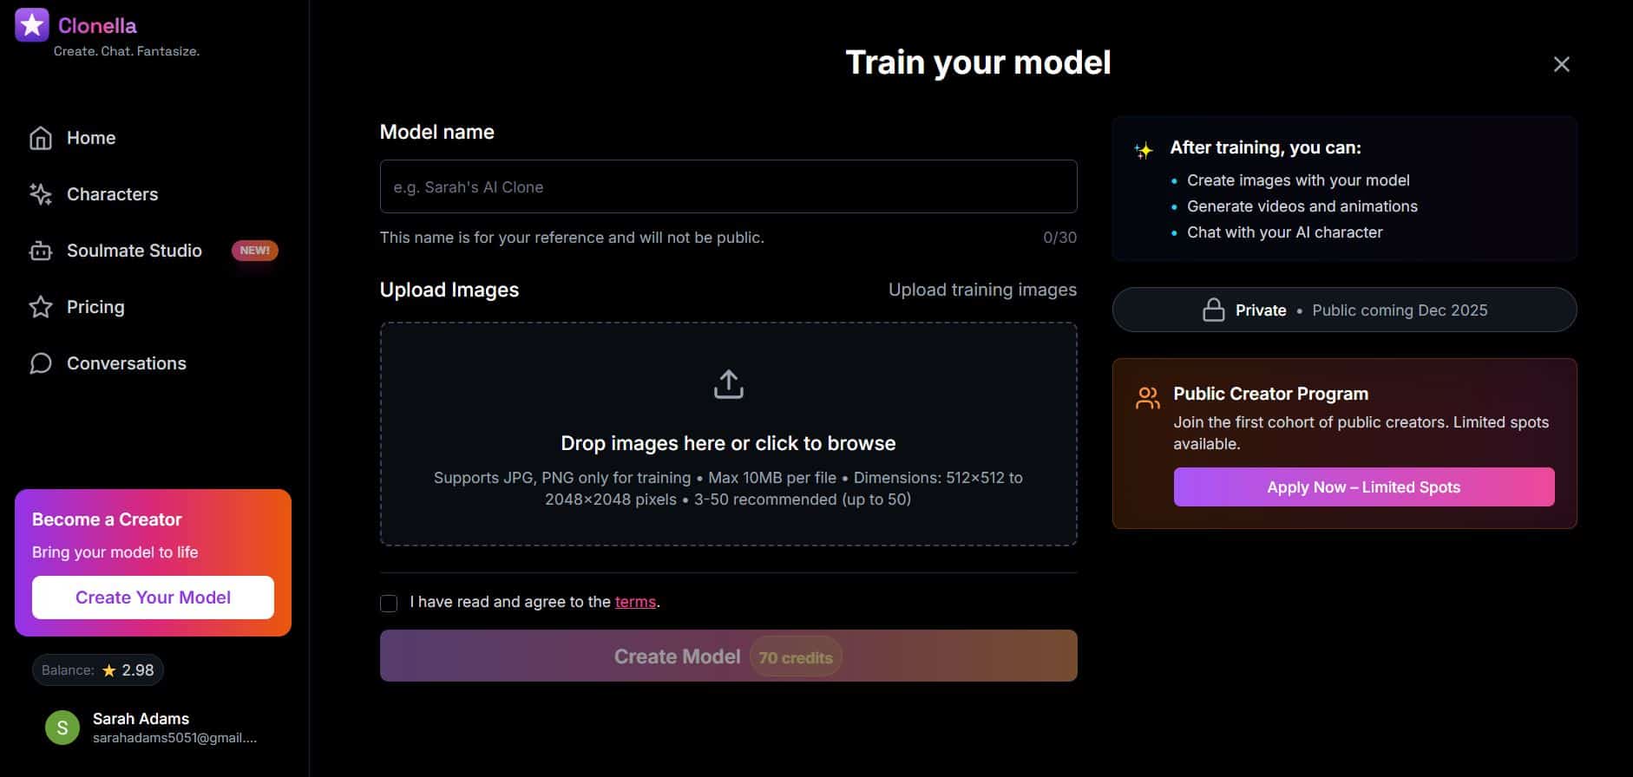Click 'Bring your model to life' text
The height and width of the screenshot is (777, 1633).
[x=115, y=552]
